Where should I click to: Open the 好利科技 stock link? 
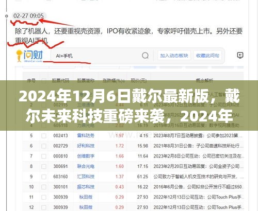point(86,146)
